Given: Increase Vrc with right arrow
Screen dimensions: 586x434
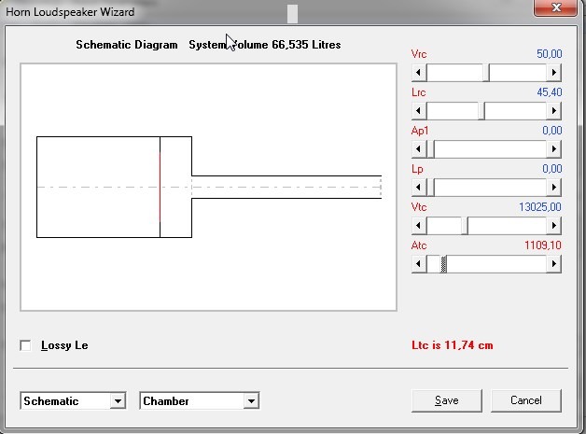Looking at the screenshot, I should [x=554, y=73].
